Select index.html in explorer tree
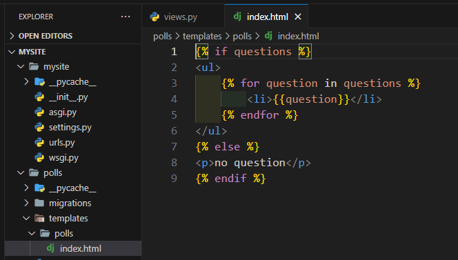The width and height of the screenshot is (458, 260). point(73,248)
